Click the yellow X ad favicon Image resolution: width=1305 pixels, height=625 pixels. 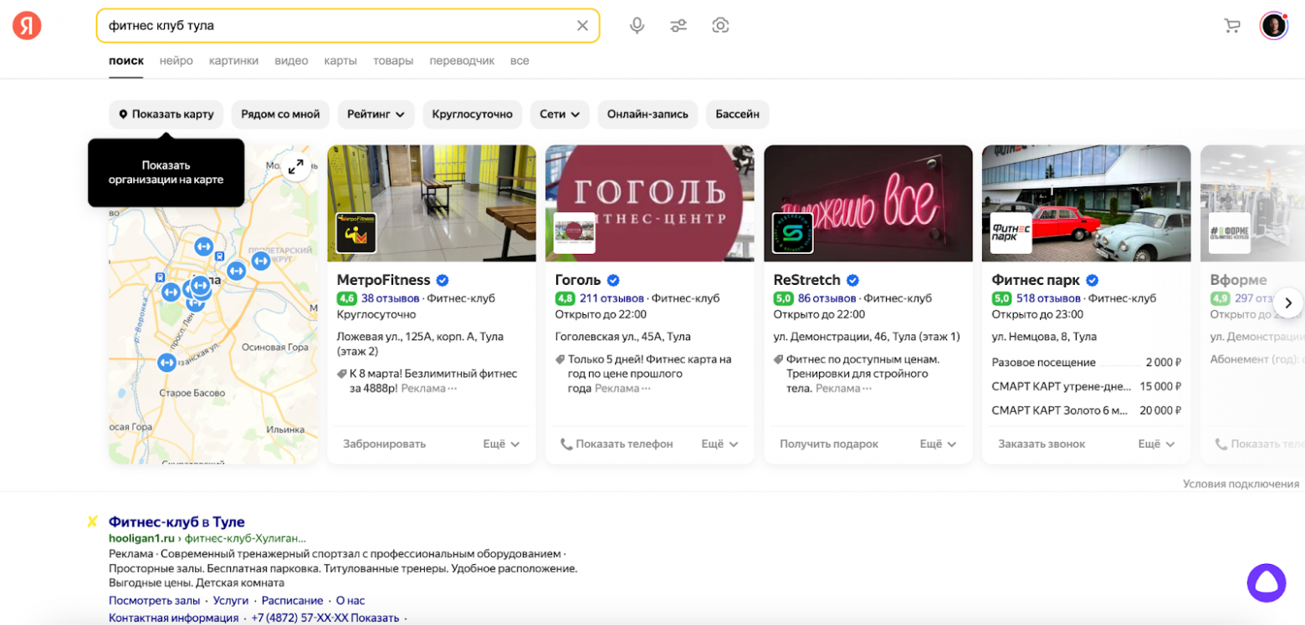tap(92, 522)
